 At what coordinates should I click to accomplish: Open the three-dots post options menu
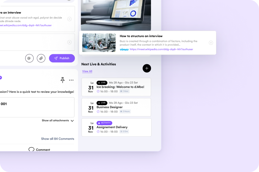coord(71,80)
